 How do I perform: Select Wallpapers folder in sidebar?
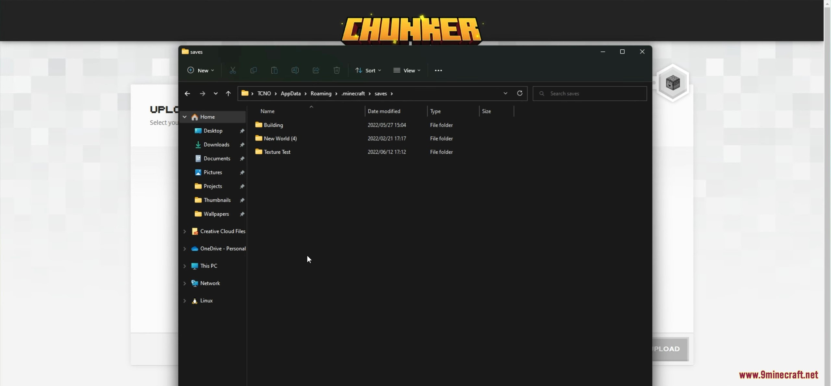point(216,214)
